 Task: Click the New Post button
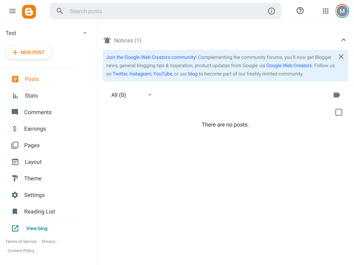pos(29,53)
